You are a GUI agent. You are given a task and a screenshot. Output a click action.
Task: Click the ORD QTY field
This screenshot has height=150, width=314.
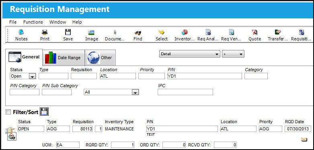click(174, 145)
